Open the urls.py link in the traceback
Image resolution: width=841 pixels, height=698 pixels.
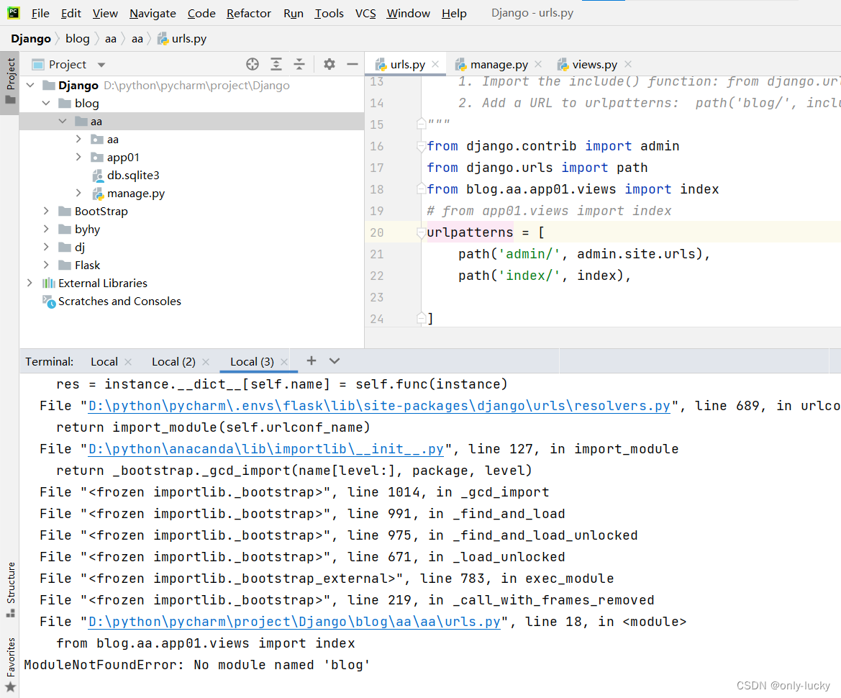tap(293, 621)
